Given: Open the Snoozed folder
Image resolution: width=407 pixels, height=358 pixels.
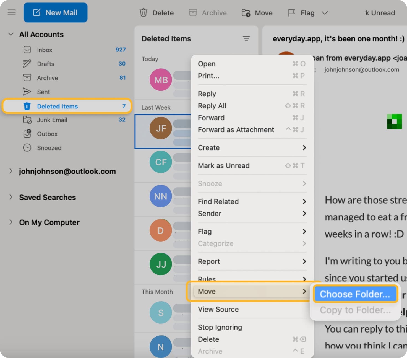Looking at the screenshot, I should tap(49, 148).
